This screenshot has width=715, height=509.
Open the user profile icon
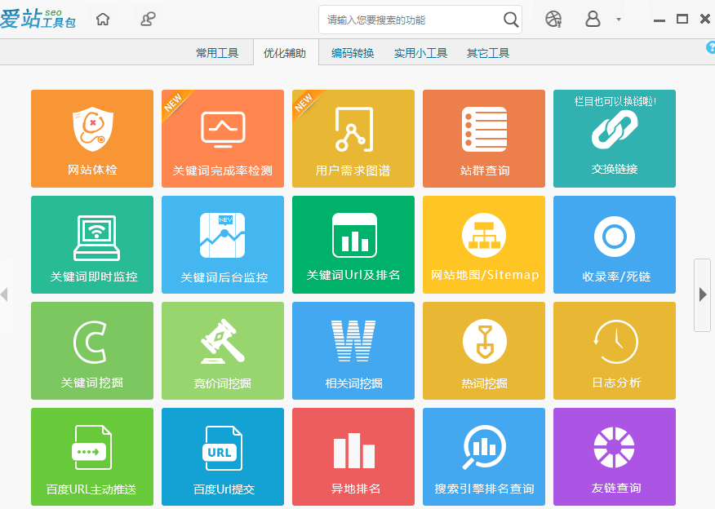593,20
